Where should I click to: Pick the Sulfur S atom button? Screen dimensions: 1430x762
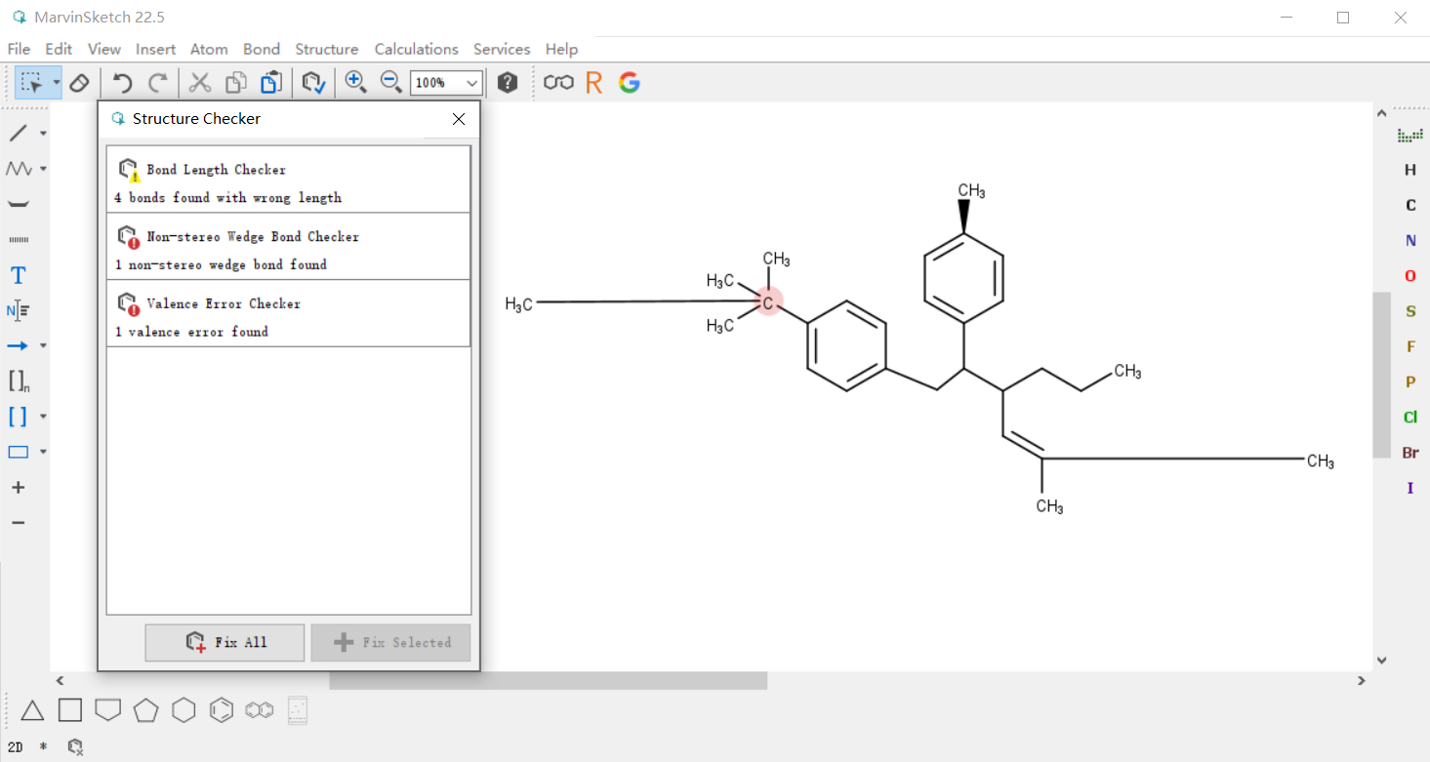point(1410,311)
